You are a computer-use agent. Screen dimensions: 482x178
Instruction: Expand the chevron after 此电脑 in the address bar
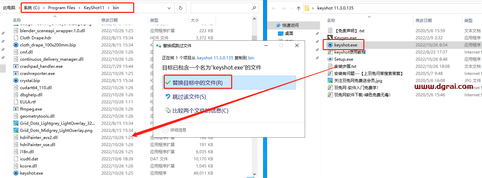coord(20,7)
